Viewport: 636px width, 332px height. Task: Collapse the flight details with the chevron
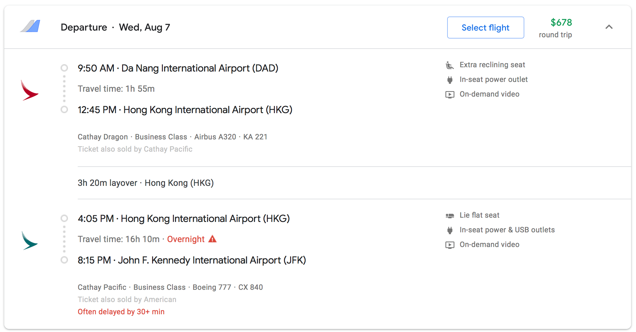coord(609,27)
